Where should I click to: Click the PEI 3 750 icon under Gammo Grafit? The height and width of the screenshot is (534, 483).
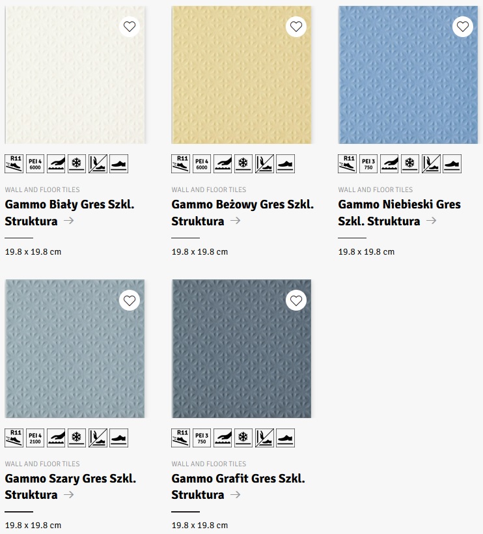(x=202, y=437)
